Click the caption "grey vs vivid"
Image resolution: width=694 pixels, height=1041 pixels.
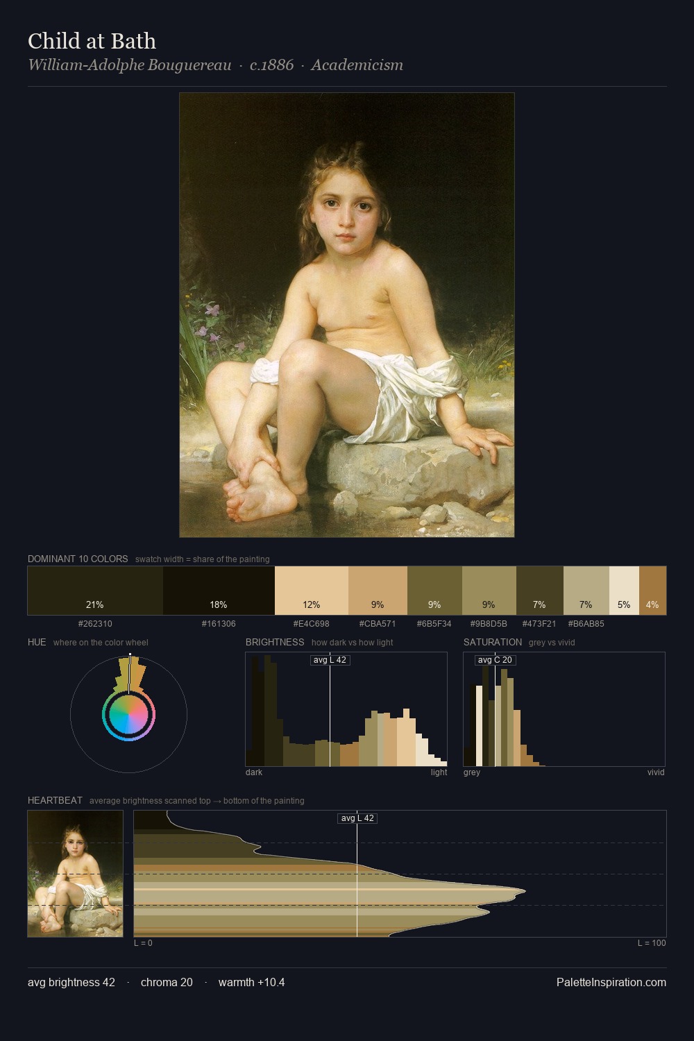[x=552, y=643]
